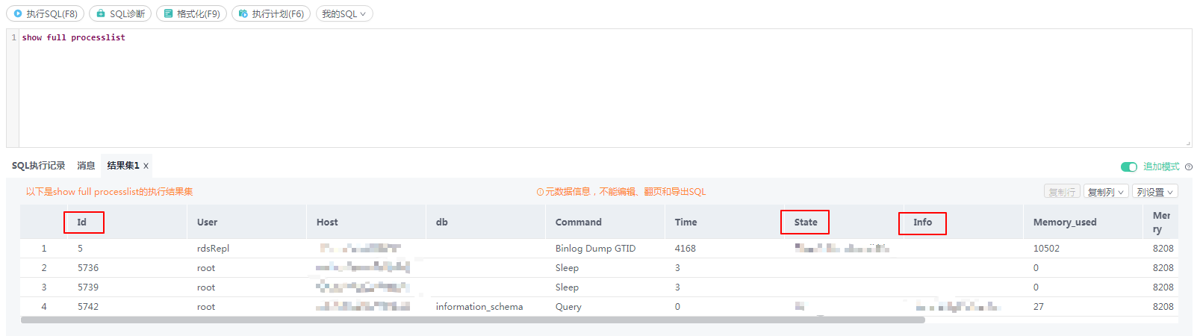This screenshot has height=336, width=1200.
Task: Click the play icon for 执行SQL(F8)
Action: [x=18, y=13]
